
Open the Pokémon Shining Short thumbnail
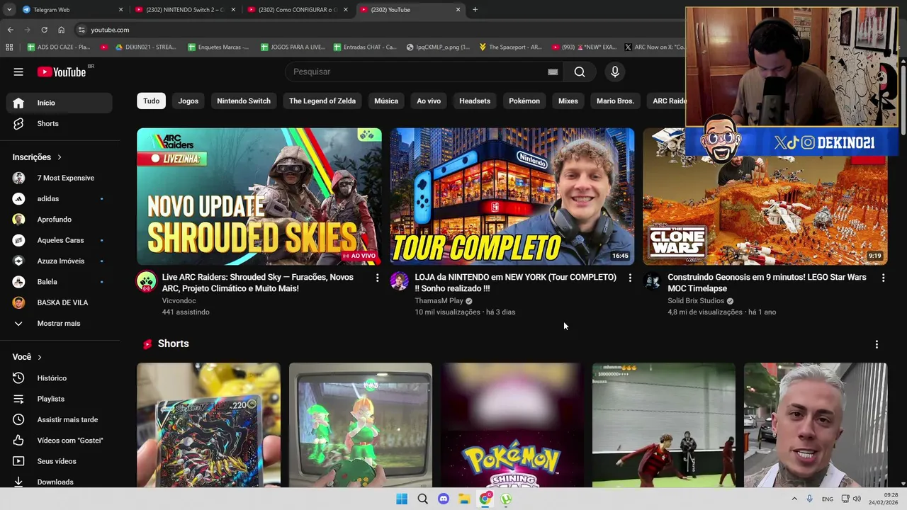tap(512, 425)
